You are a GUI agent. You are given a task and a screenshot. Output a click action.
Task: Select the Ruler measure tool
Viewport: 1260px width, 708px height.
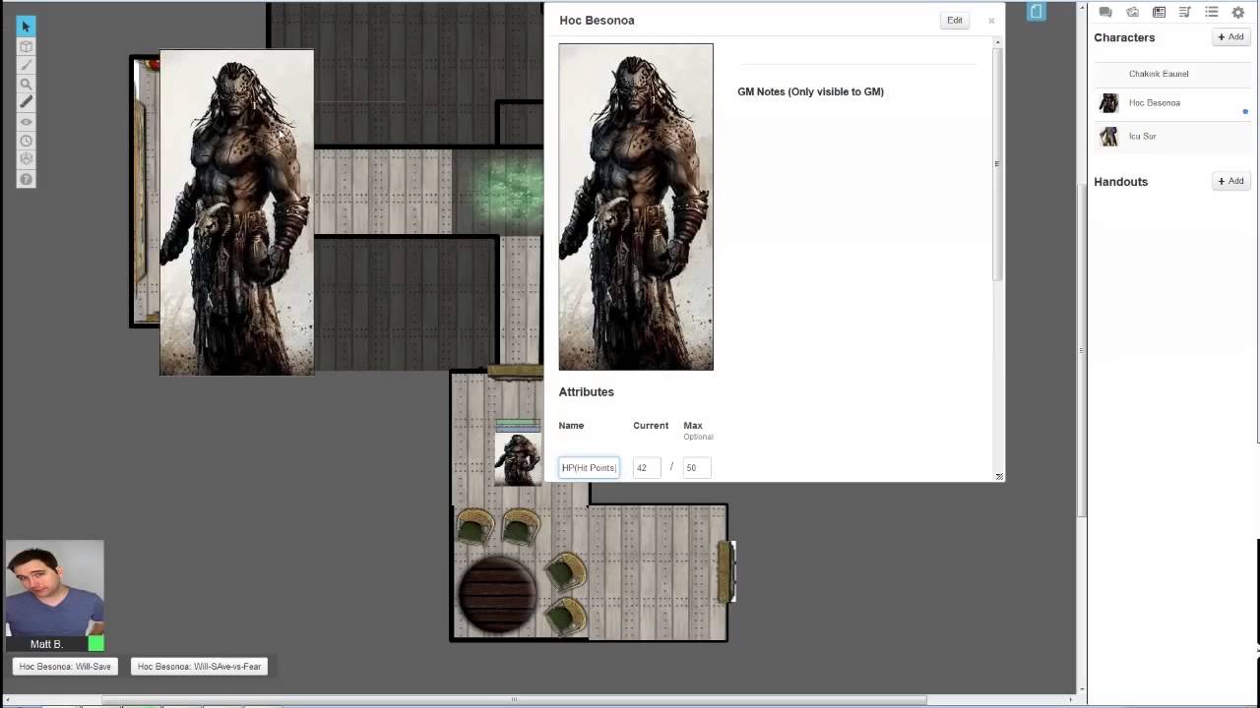[x=26, y=102]
